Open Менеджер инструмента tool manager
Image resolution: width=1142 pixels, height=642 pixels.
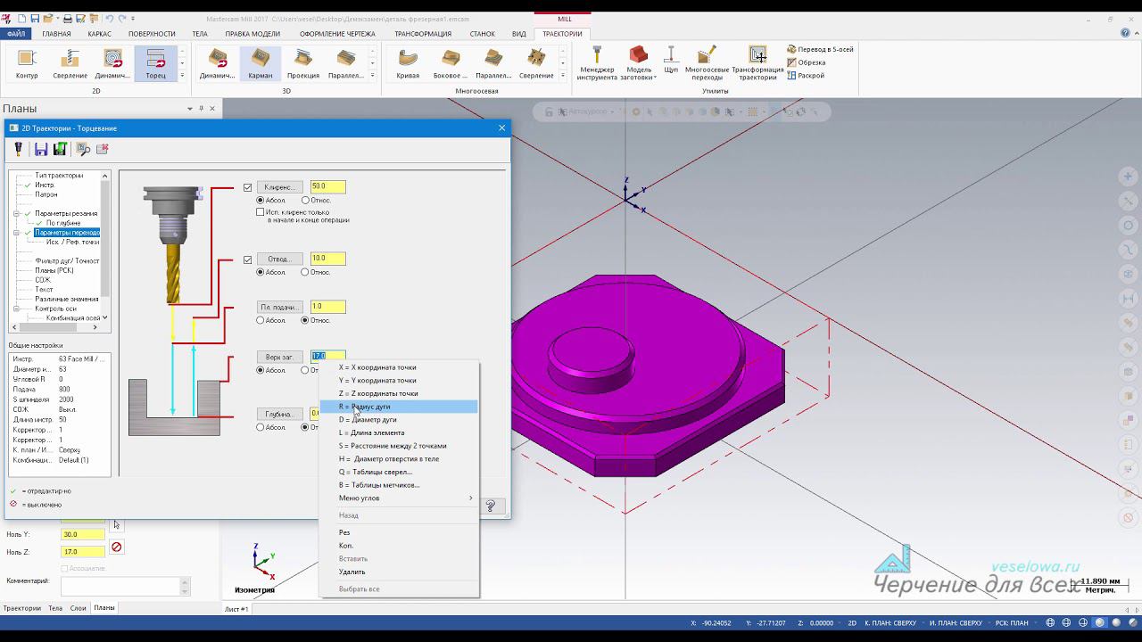point(597,64)
